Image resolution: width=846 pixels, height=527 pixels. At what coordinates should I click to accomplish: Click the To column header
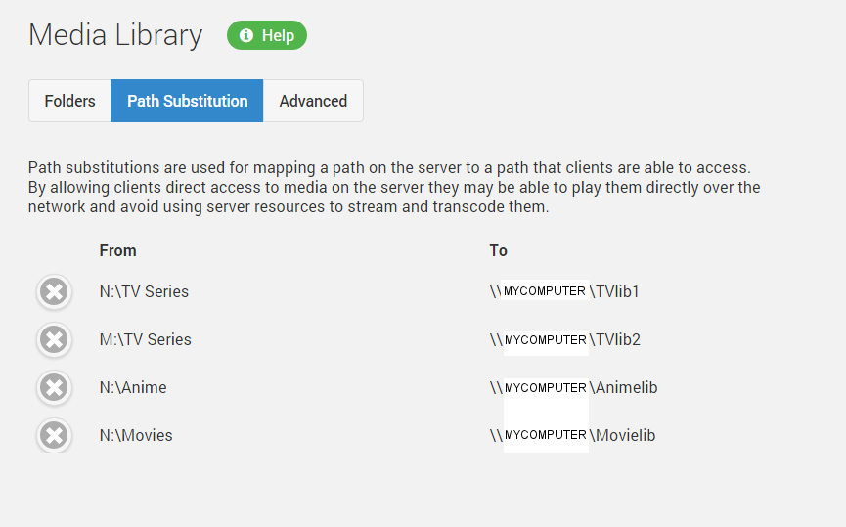point(499,250)
